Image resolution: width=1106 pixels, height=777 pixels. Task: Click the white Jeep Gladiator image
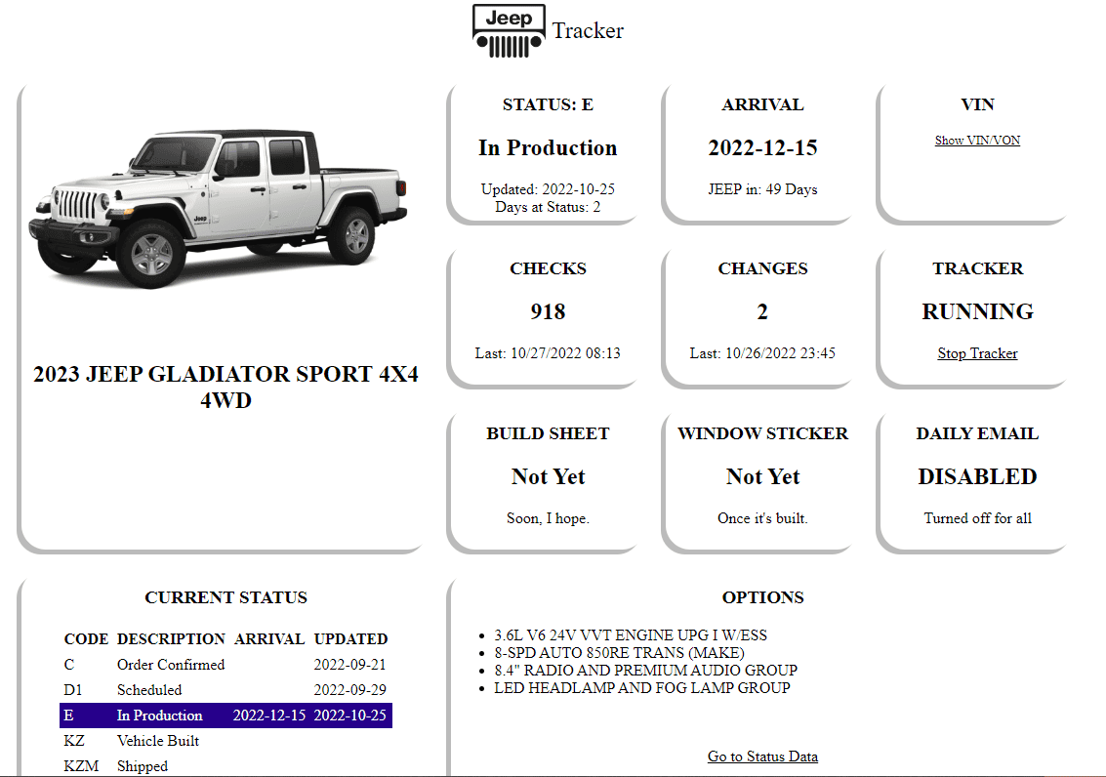(218, 209)
